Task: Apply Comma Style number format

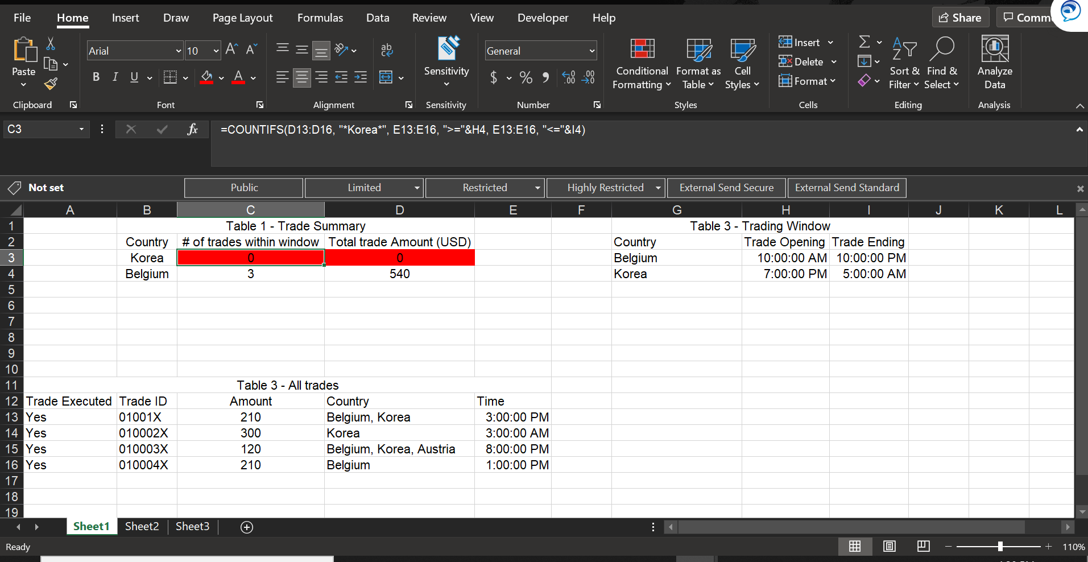Action: [545, 77]
